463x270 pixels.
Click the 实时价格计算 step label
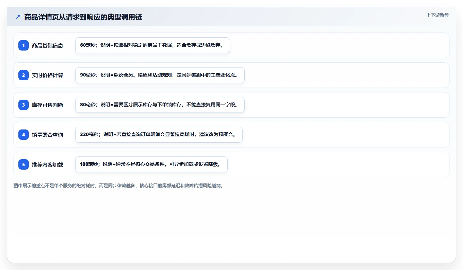pyautogui.click(x=47, y=75)
